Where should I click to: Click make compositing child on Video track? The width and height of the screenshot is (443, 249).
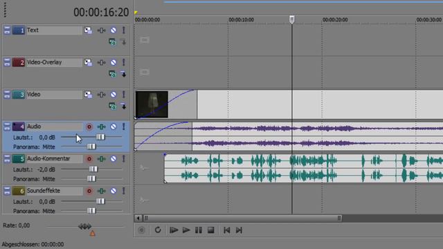pos(123,107)
